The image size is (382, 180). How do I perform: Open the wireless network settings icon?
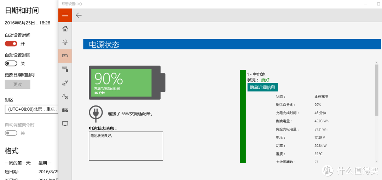point(65,83)
